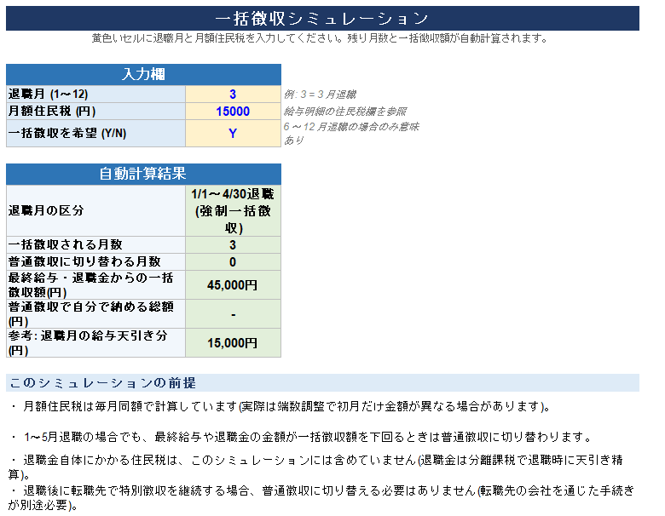Select the 普通徴収に切り替わる月数 value cell showing 0

[233, 261]
